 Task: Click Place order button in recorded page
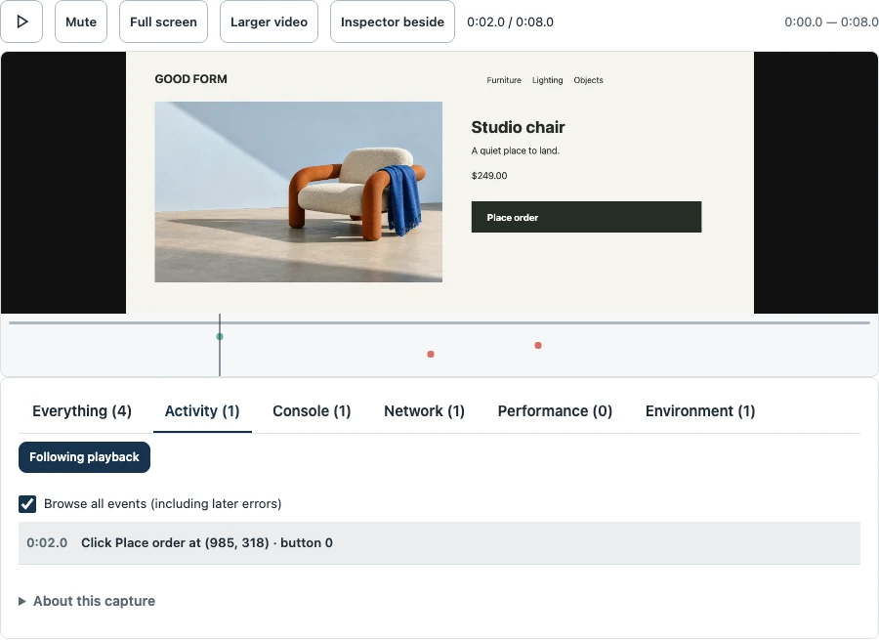point(586,217)
